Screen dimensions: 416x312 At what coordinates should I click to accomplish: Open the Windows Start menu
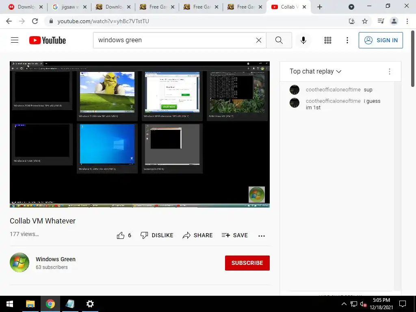(10, 304)
